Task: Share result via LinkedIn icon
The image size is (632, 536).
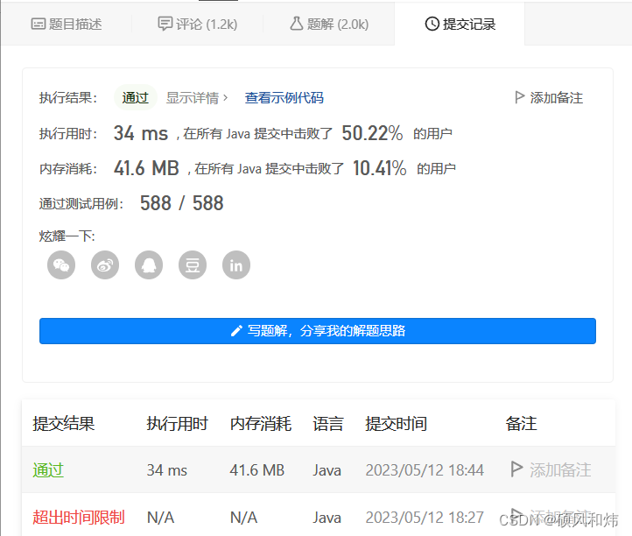Action: [x=236, y=265]
